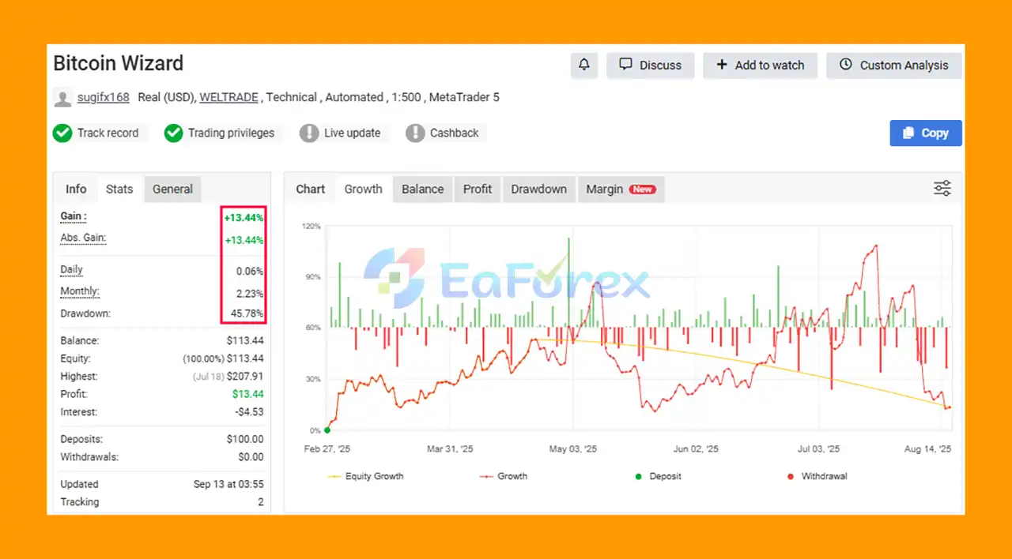Viewport: 1012px width, 559px height.
Task: Toggle Equity Growth legend series
Action: tap(366, 476)
